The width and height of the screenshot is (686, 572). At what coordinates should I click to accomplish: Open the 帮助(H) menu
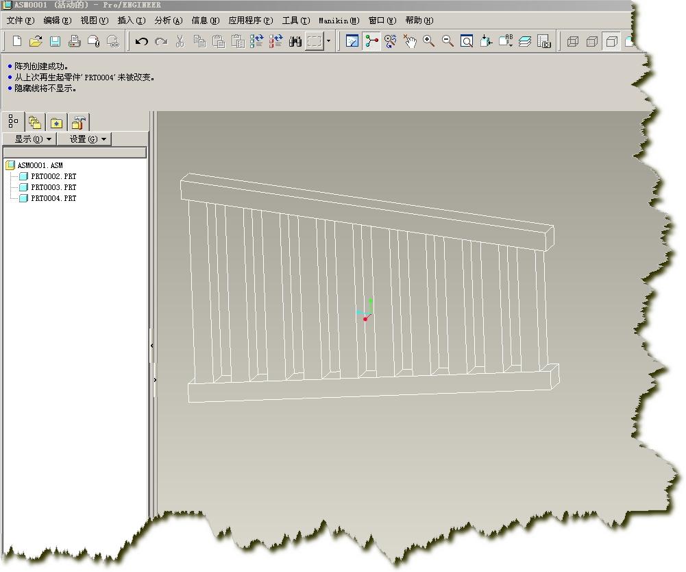tap(419, 21)
